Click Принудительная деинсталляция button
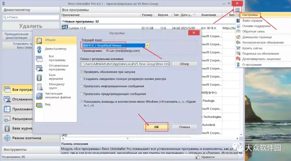The width and height of the screenshot is (291, 161). click(17, 36)
